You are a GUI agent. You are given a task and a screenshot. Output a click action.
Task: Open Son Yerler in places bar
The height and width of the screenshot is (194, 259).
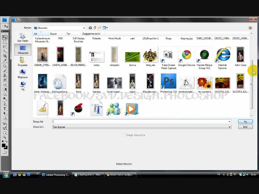(23, 37)
